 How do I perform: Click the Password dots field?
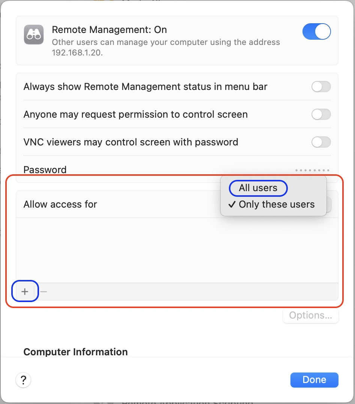312,170
